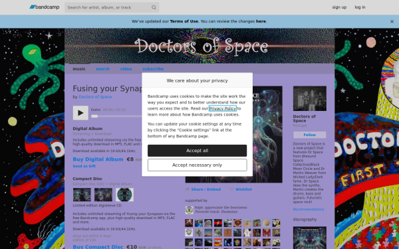Click the search magnifier icon
Screen dimensions: 399x249
coord(154,7)
